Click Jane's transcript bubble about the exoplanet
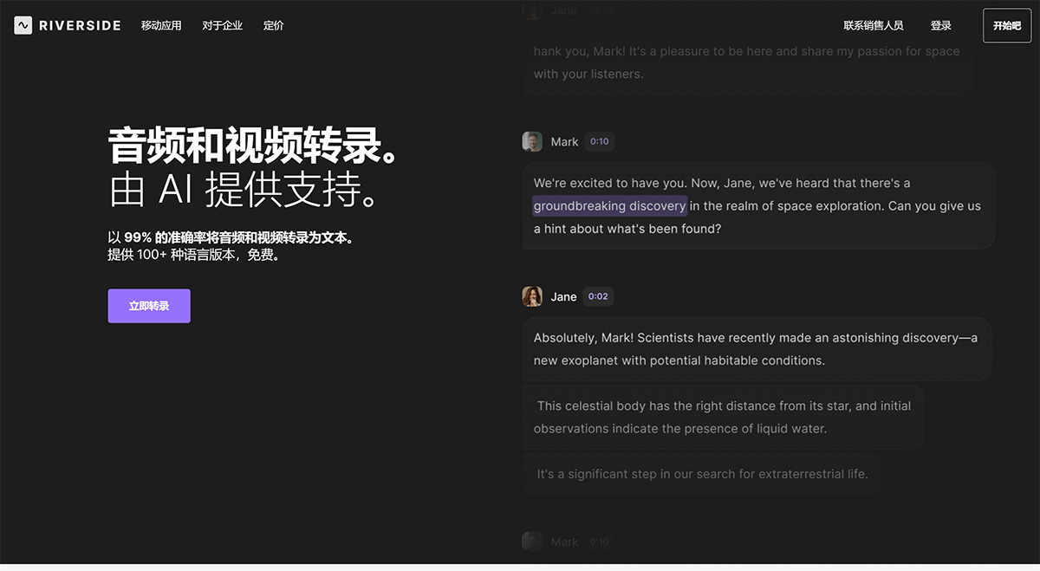This screenshot has width=1040, height=571. pos(757,348)
